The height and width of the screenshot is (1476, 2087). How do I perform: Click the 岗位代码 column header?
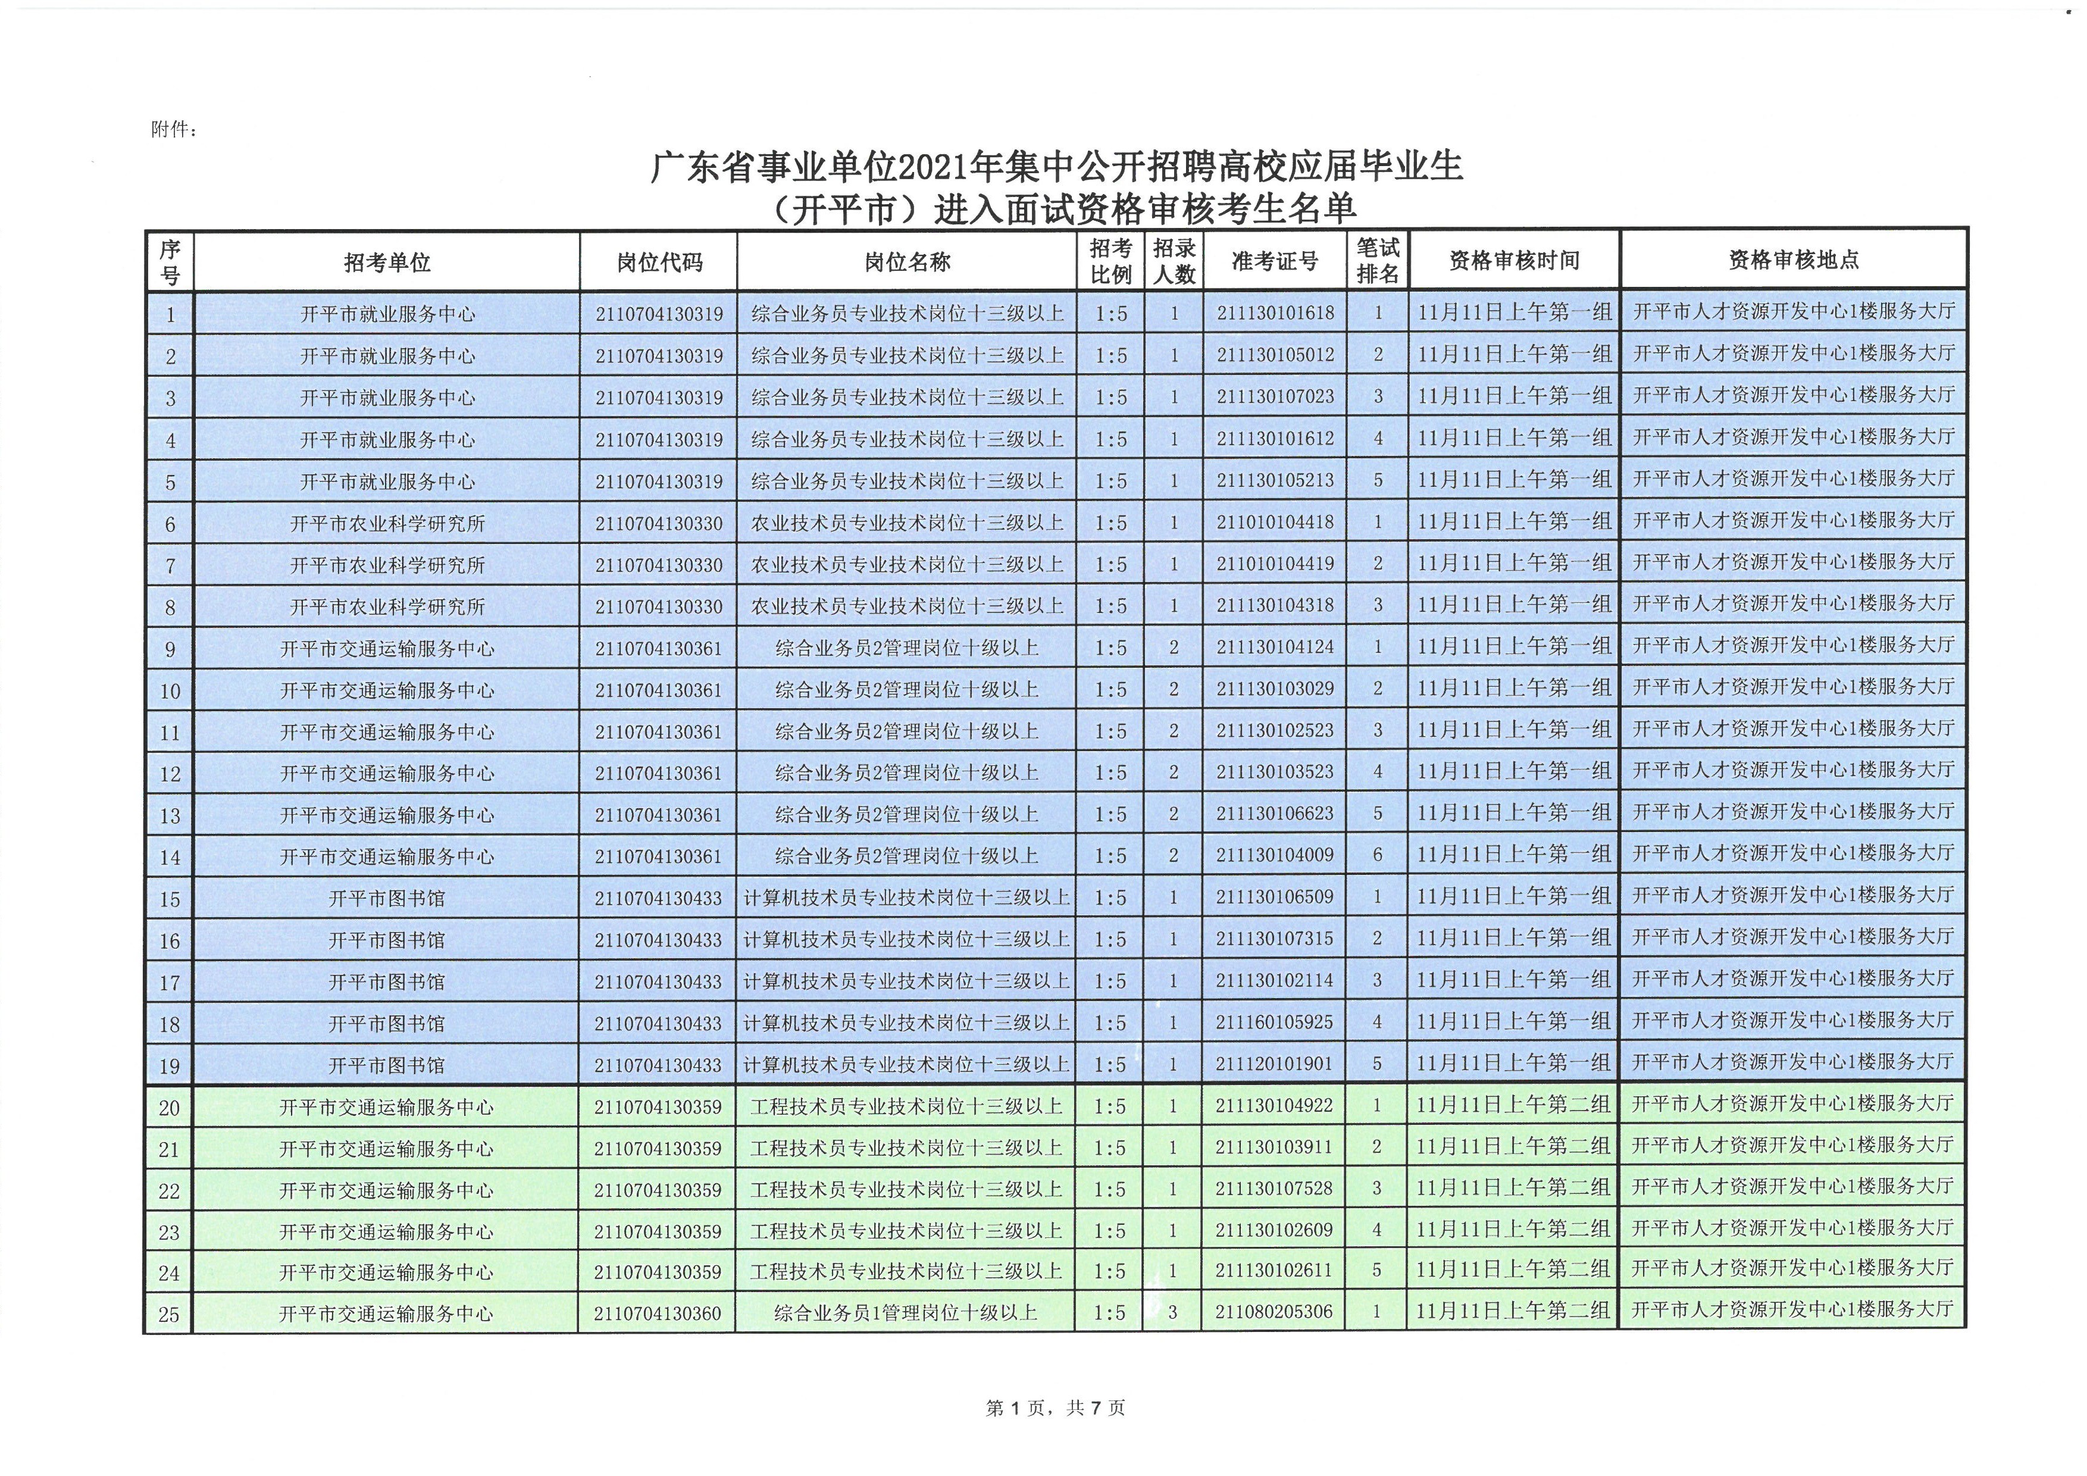pos(659,262)
